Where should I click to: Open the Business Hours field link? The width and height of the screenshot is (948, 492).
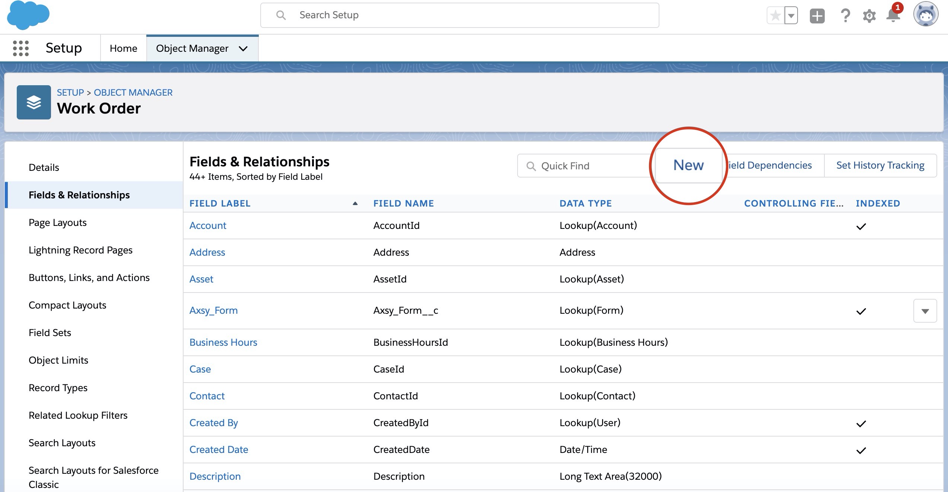coord(223,342)
